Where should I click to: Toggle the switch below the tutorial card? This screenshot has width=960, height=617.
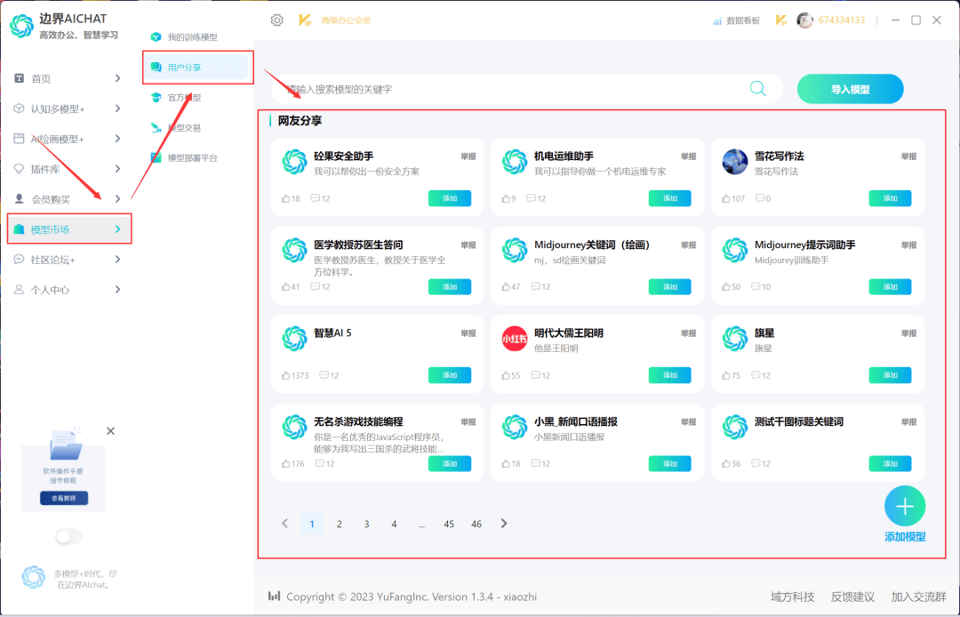(x=68, y=537)
